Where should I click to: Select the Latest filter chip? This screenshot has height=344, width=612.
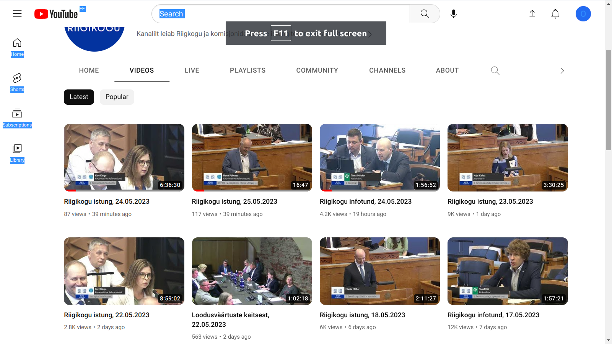(79, 97)
